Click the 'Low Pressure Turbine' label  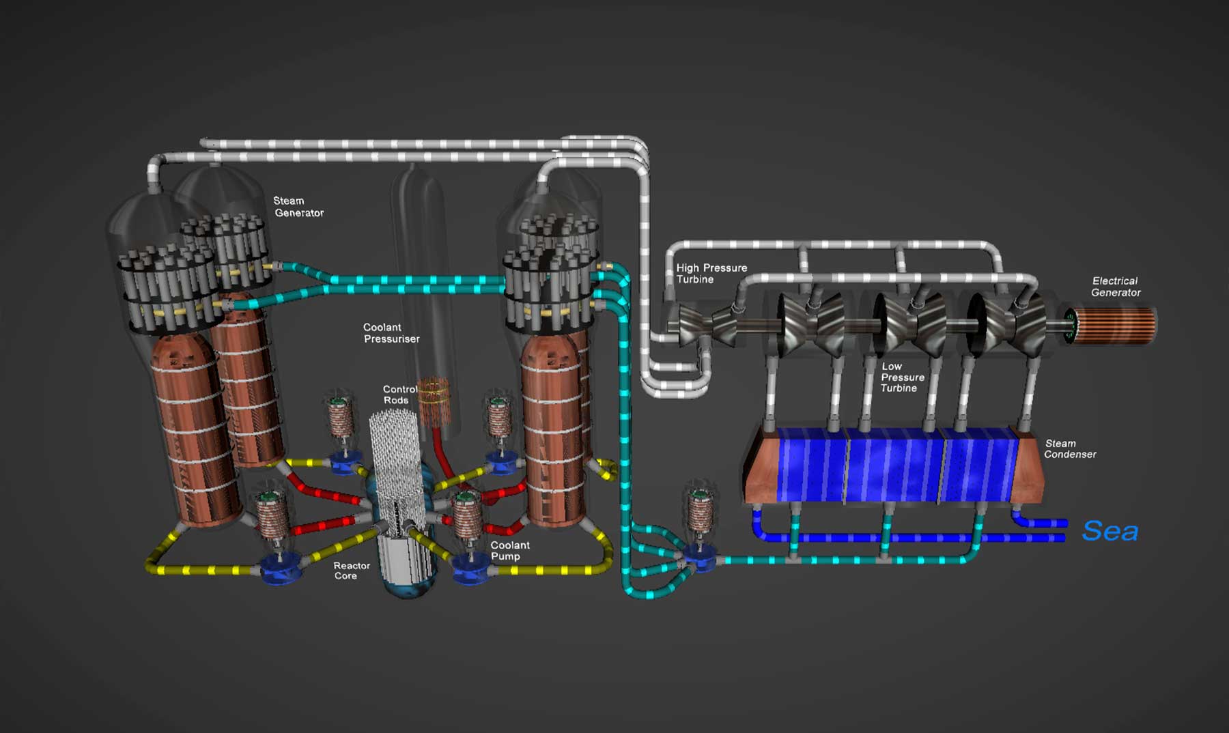click(902, 377)
